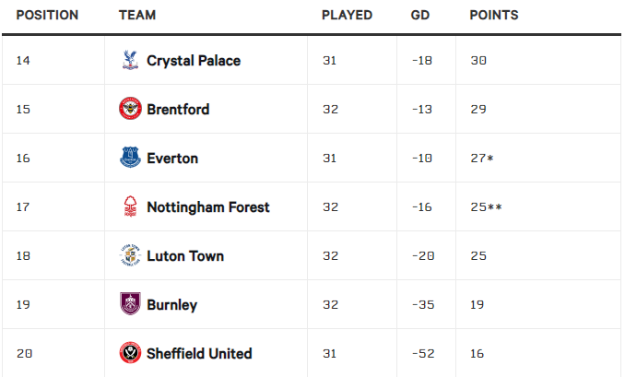Click the GD column header
The height and width of the screenshot is (377, 625).
pyautogui.click(x=420, y=15)
